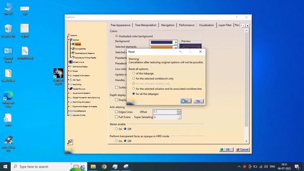The width and height of the screenshot is (304, 171).
Task: Click the Background color swatch
Action: tap(161, 42)
